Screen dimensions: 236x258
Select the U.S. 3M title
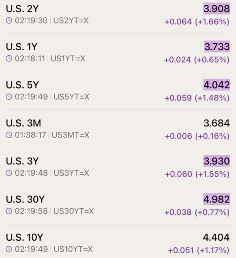(24, 123)
